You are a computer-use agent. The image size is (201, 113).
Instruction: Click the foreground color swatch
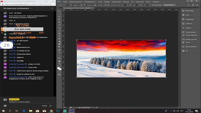59,68
